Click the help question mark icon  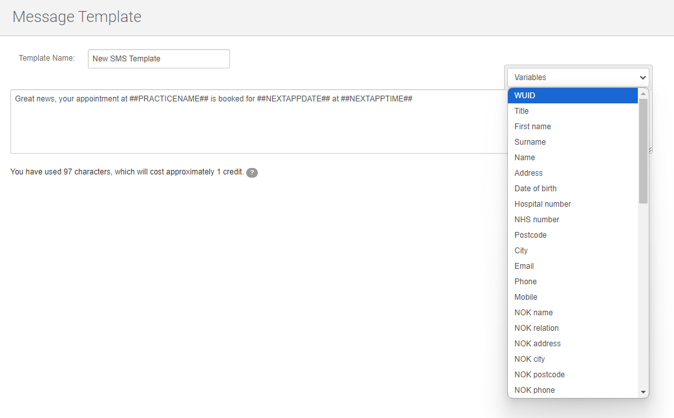(252, 172)
